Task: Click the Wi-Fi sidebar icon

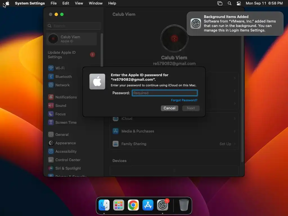Action: point(51,68)
